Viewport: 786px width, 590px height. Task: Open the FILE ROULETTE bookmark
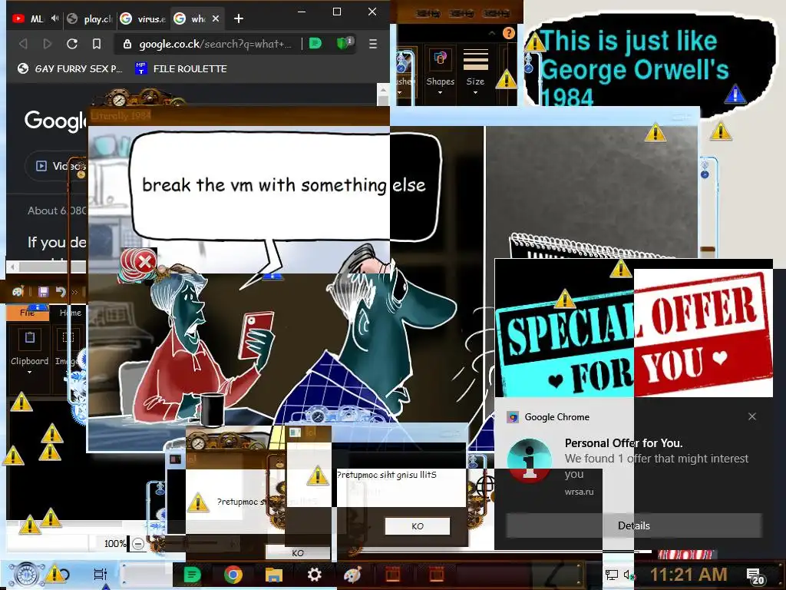[181, 68]
